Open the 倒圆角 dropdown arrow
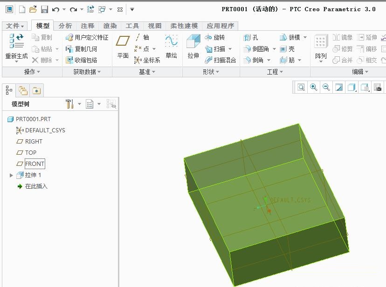386x287 pixels. (x=274, y=49)
